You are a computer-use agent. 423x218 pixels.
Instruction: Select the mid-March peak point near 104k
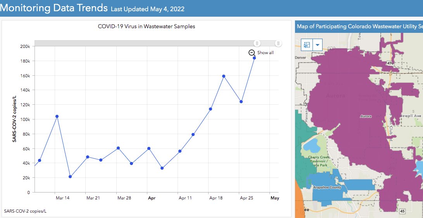coord(57,116)
